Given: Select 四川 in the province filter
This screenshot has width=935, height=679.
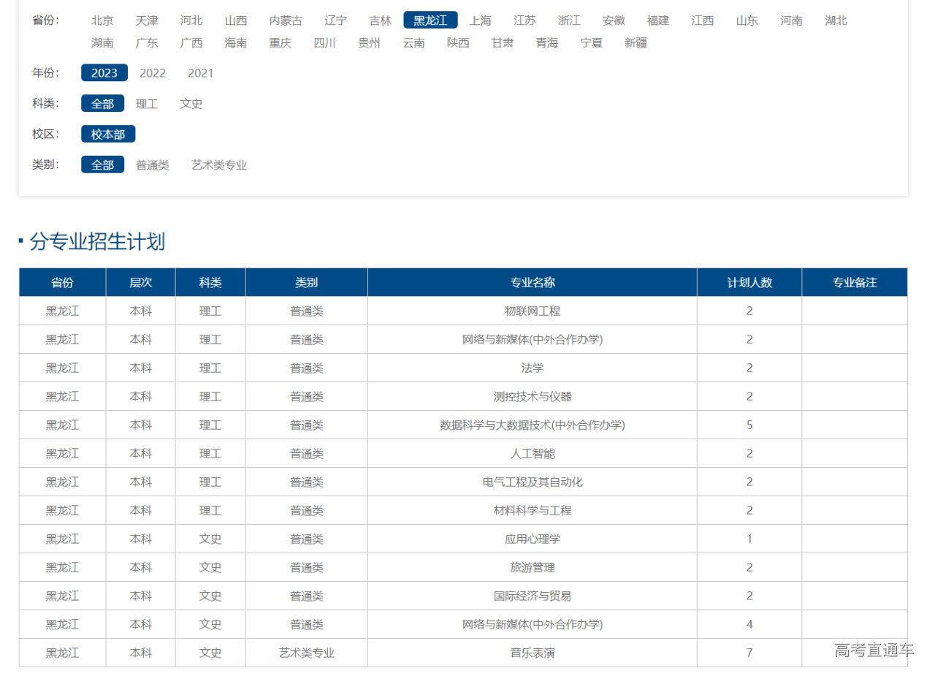Looking at the screenshot, I should point(324,43).
